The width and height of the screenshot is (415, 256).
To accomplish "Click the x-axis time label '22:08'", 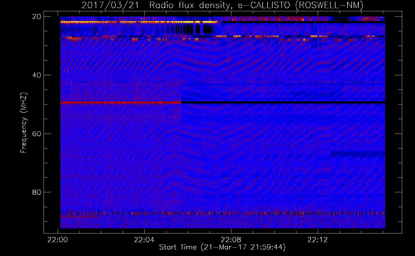I will point(231,240).
